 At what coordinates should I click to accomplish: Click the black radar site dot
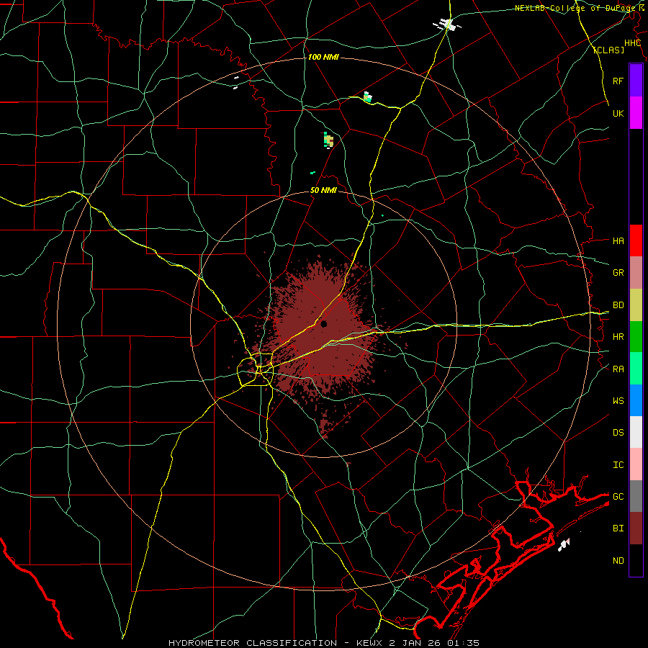pyautogui.click(x=324, y=324)
